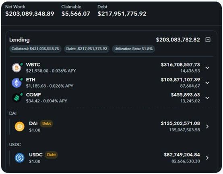Collapse the Lending section with minus icon
The image size is (223, 174).
208,40
